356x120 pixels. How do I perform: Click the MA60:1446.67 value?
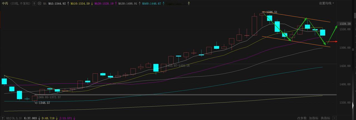152,4
